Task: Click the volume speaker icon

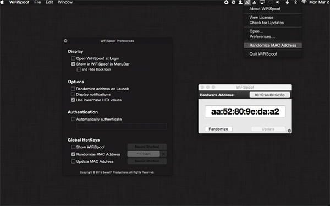Action: pyautogui.click(x=278, y=2)
